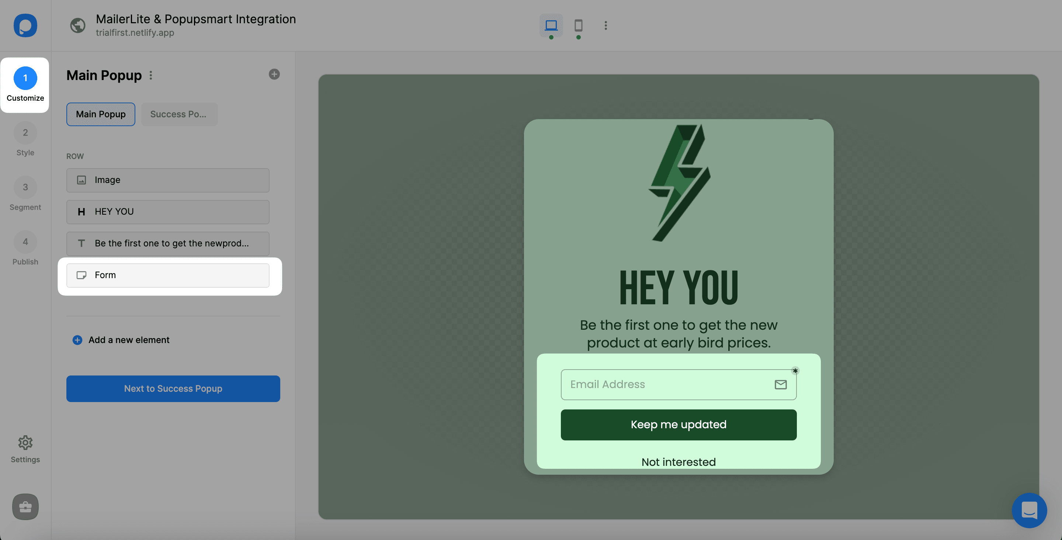Click the Email Address input field
1062x540 pixels.
(x=678, y=384)
